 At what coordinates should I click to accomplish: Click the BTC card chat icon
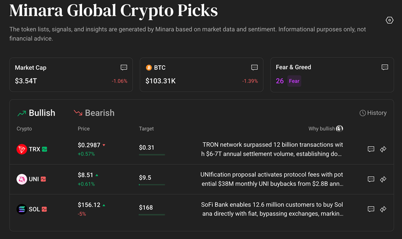(x=254, y=68)
